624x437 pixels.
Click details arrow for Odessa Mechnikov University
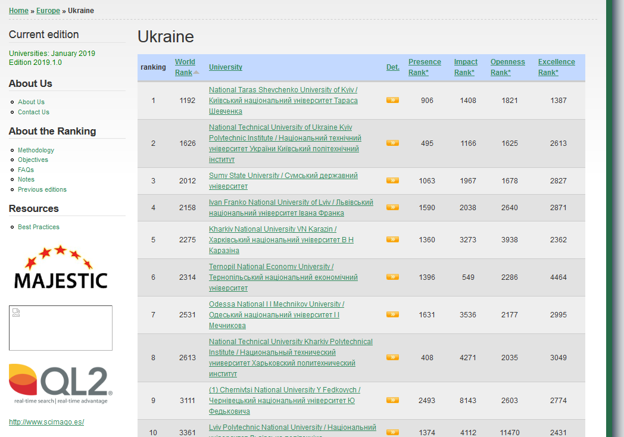pyautogui.click(x=392, y=314)
